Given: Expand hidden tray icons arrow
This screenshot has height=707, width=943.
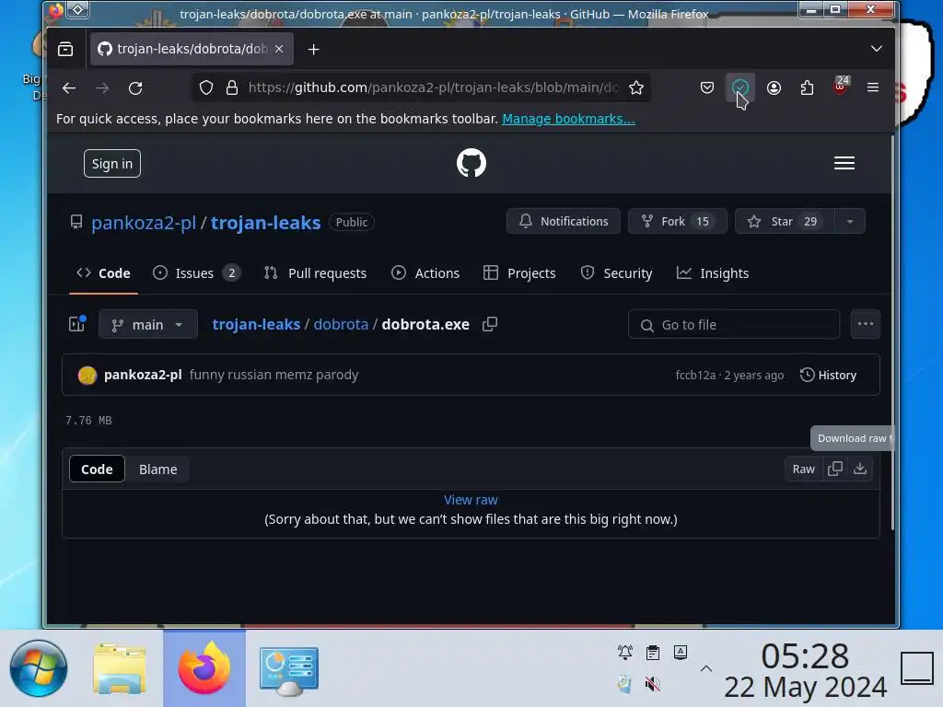Looking at the screenshot, I should click(706, 668).
